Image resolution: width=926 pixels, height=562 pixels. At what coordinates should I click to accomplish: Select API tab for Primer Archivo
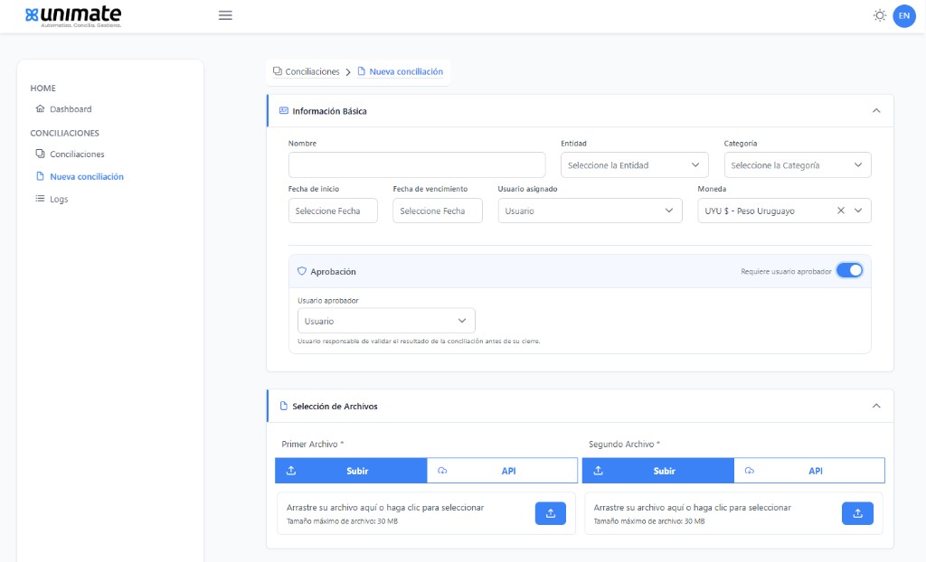point(502,471)
